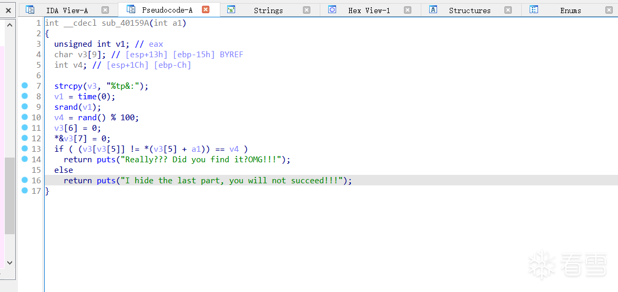618x292 pixels.
Task: Click the puts call on line 14
Action: tap(106, 159)
